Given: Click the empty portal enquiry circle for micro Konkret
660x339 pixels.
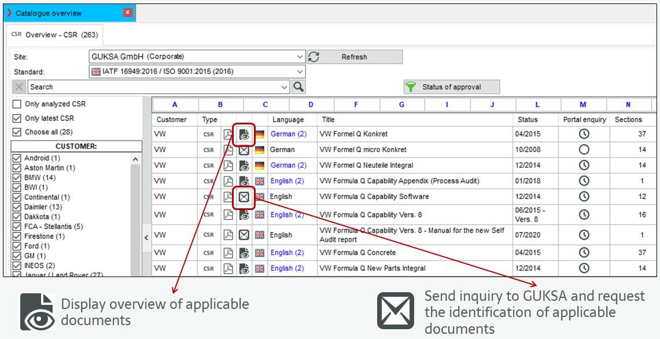Looking at the screenshot, I should pos(584,149).
